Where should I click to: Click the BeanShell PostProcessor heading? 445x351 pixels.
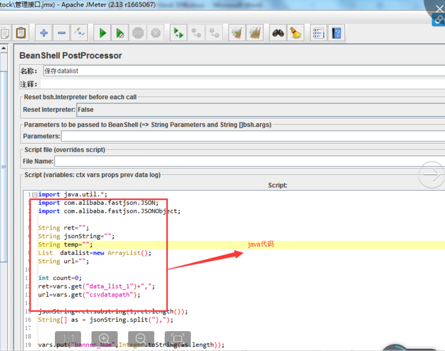71,56
